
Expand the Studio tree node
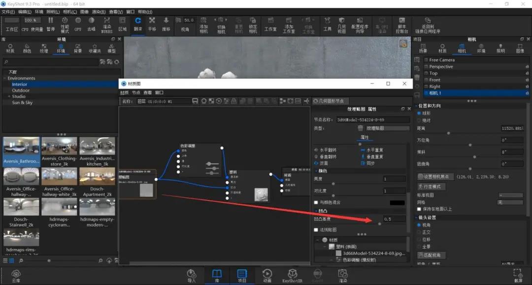pos(9,96)
